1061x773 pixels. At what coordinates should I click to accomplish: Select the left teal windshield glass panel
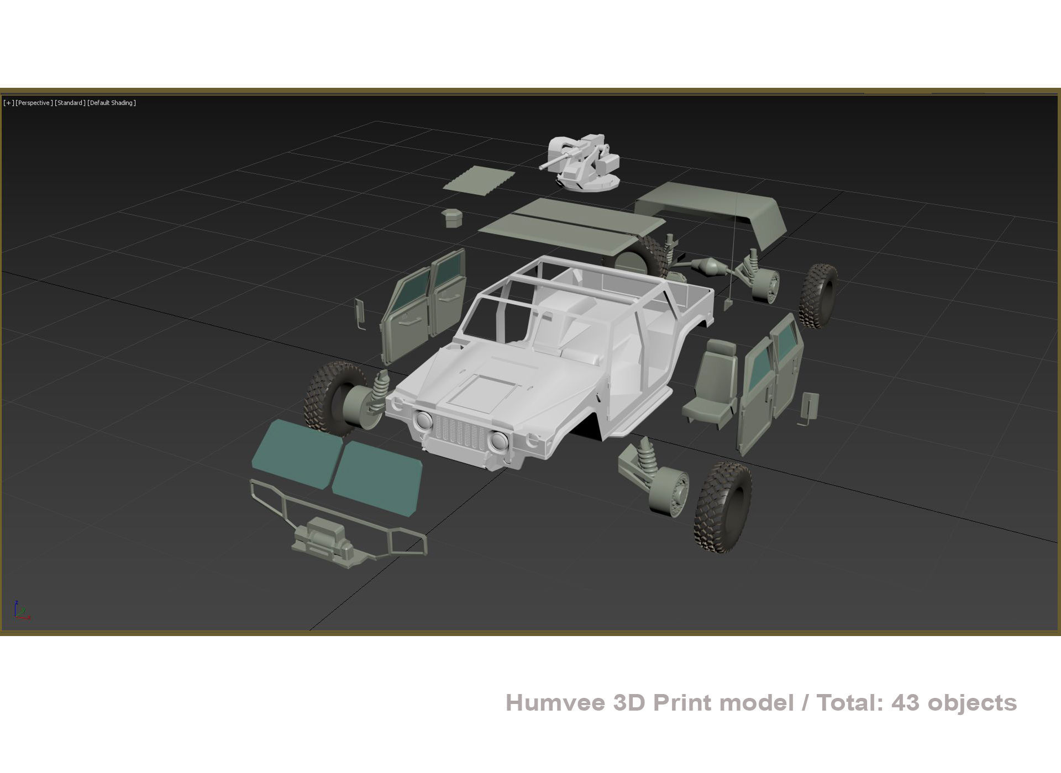(296, 453)
